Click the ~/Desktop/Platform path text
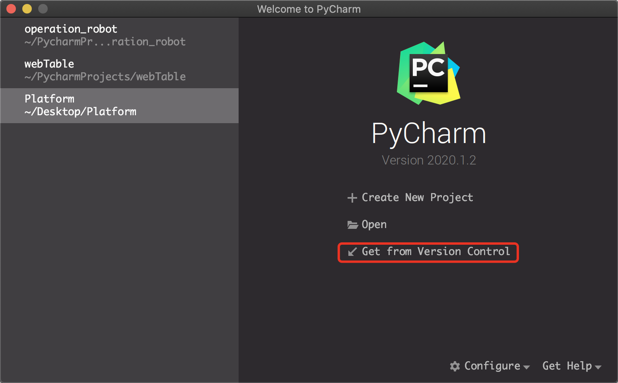This screenshot has height=383, width=618. click(80, 112)
